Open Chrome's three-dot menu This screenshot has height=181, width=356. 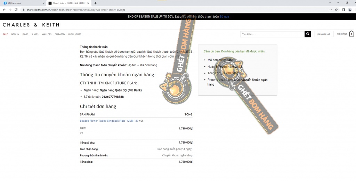(353, 10)
